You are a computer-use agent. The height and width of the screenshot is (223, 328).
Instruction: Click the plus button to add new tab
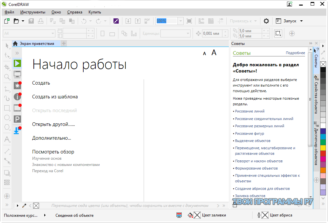pyautogui.click(x=64, y=44)
